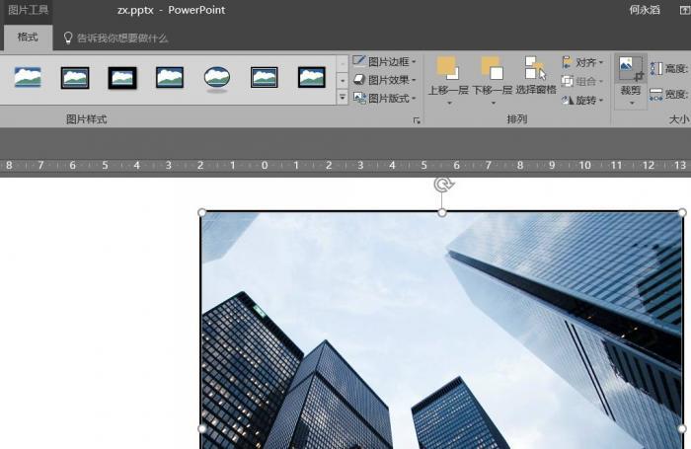The image size is (691, 449).
Task: Click the ribbon display options icon
Action: point(685,10)
